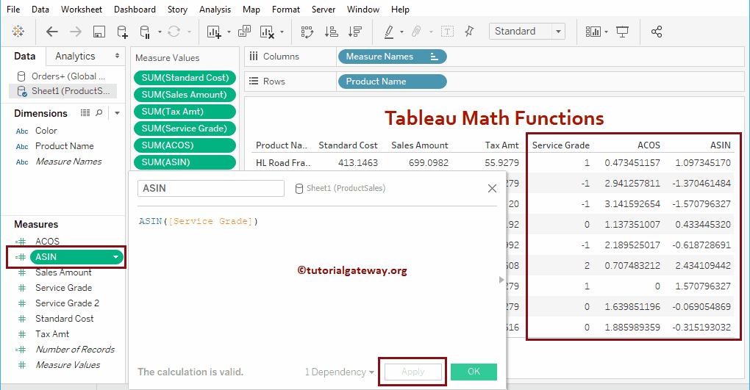Click the Presentation Mode icon
The height and width of the screenshot is (390, 750).
pyautogui.click(x=622, y=32)
